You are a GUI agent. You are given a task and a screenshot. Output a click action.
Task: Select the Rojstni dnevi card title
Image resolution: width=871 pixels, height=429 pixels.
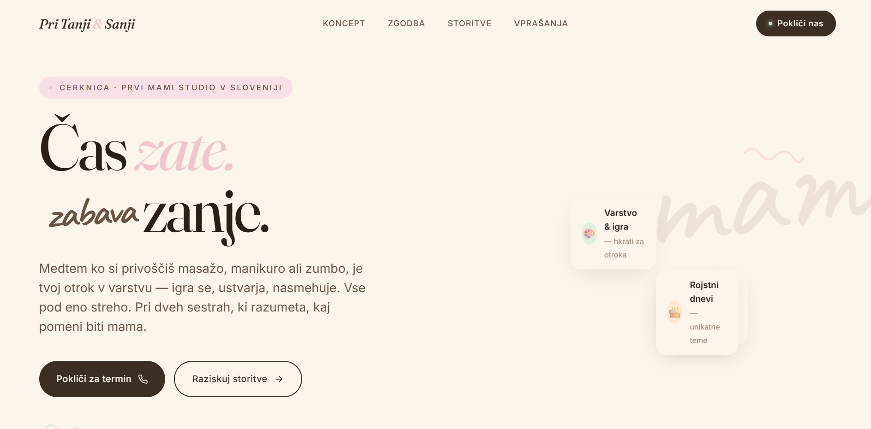coord(704,292)
